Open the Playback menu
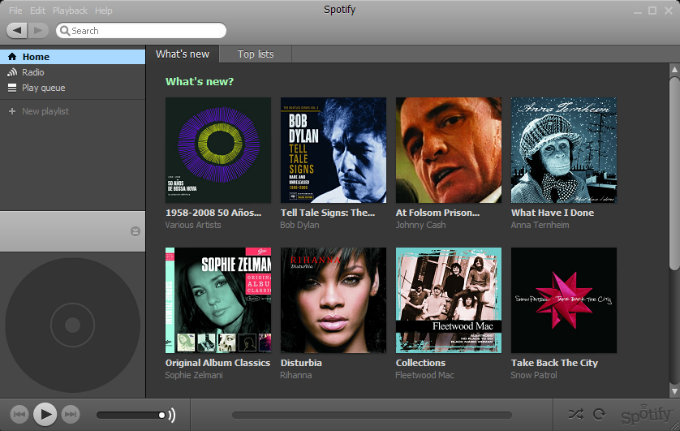 pos(70,11)
